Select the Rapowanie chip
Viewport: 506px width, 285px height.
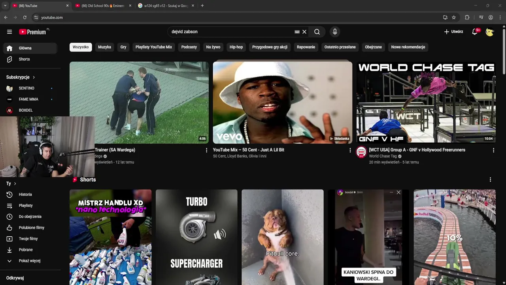pos(306,47)
